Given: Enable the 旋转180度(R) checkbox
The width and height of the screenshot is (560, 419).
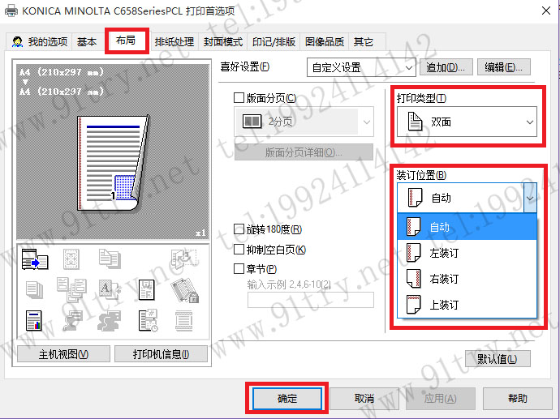Looking at the screenshot, I should click(239, 229).
